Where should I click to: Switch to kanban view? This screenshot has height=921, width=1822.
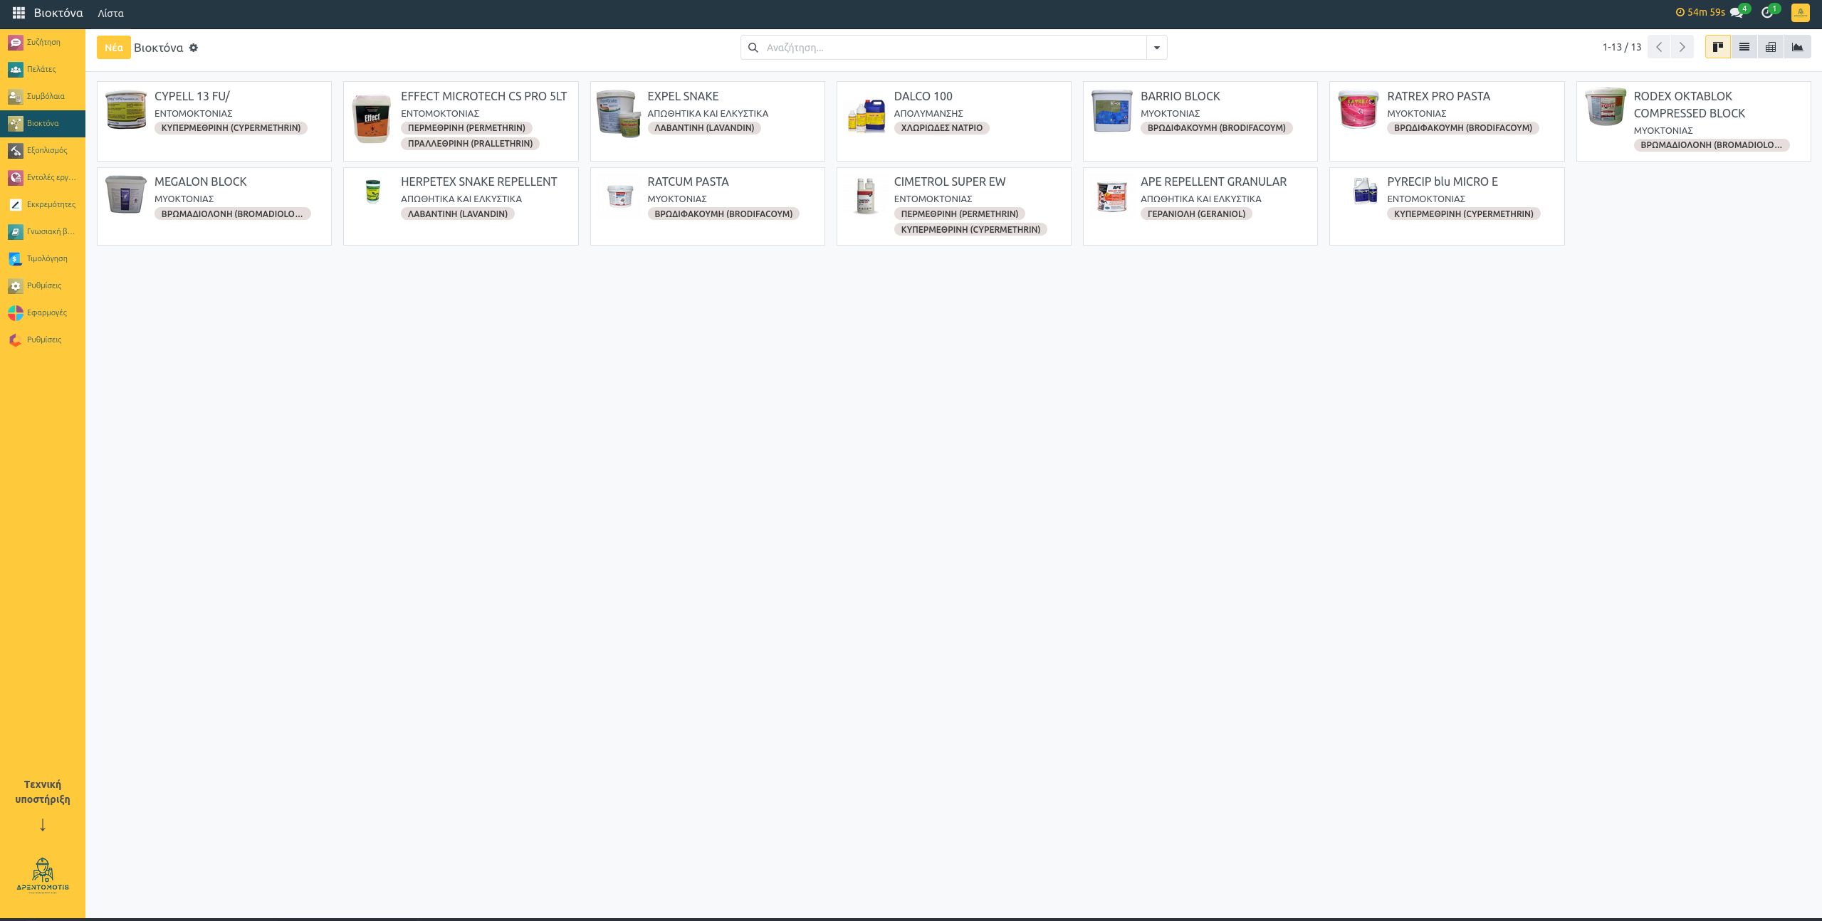pos(1717,48)
